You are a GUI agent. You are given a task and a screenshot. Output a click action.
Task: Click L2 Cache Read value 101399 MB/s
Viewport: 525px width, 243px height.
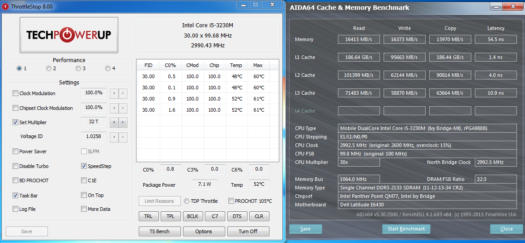point(359,75)
